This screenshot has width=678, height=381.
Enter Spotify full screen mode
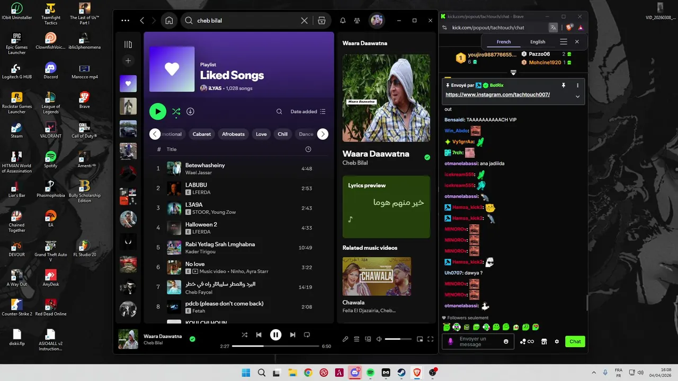(430, 339)
